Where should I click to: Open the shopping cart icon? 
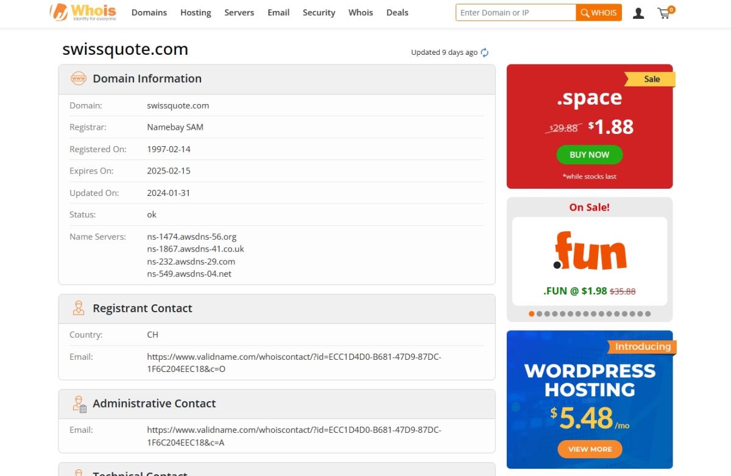pos(664,13)
